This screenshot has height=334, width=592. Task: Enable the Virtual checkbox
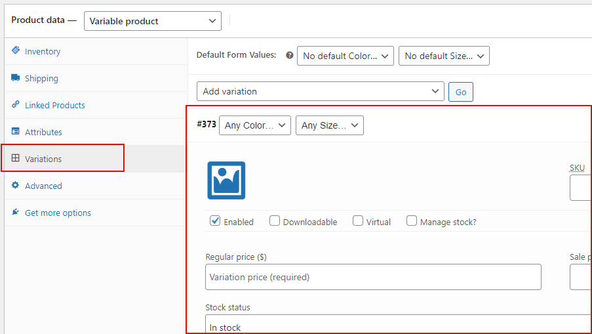pos(358,220)
